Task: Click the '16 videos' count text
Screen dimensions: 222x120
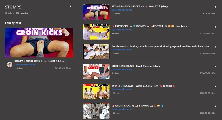Action: pyautogui.click(x=10, y=13)
